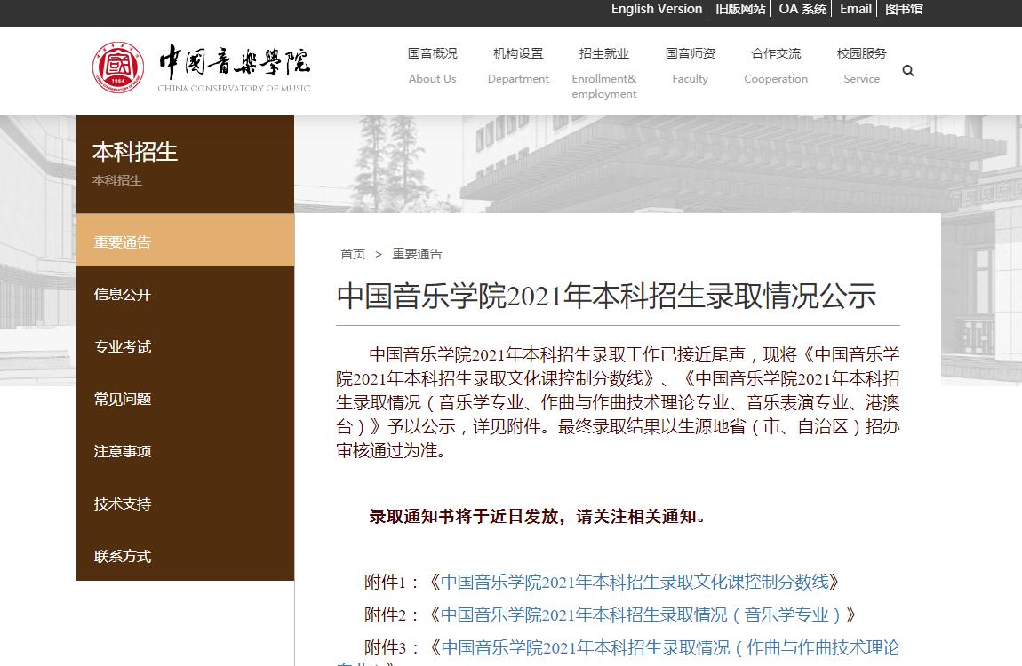Select 专业考试 in the sidebar
The image size is (1022, 666).
click(185, 346)
